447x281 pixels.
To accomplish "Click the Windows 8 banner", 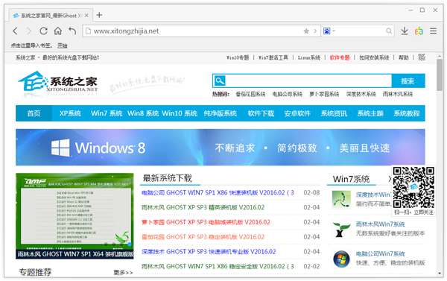I will [x=220, y=147].
